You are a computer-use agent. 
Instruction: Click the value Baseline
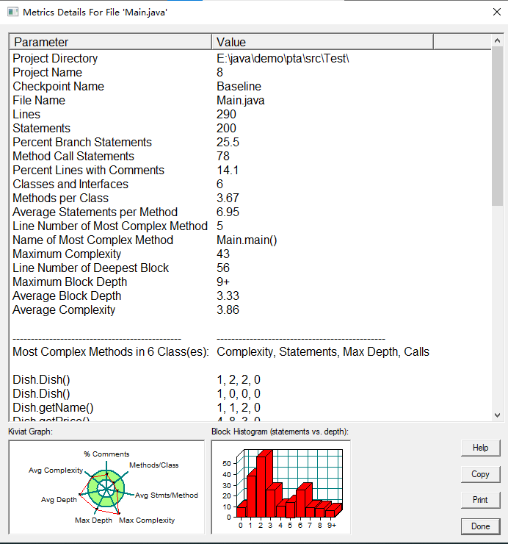(239, 87)
